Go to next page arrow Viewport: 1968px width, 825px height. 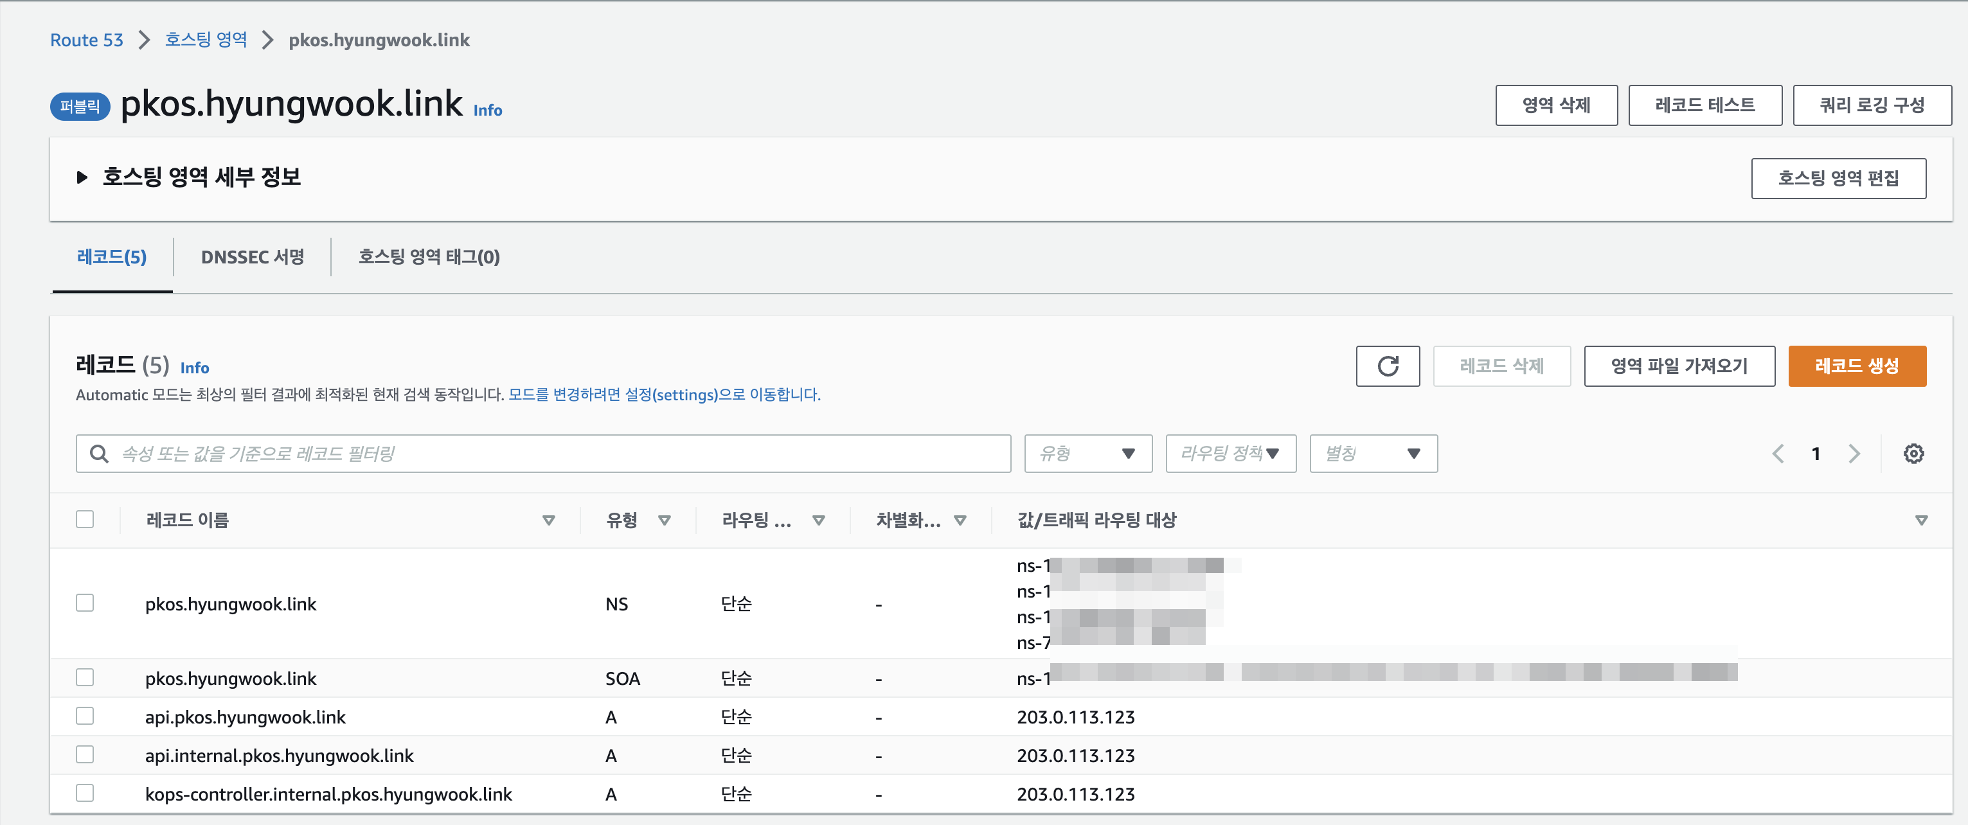[1854, 454]
